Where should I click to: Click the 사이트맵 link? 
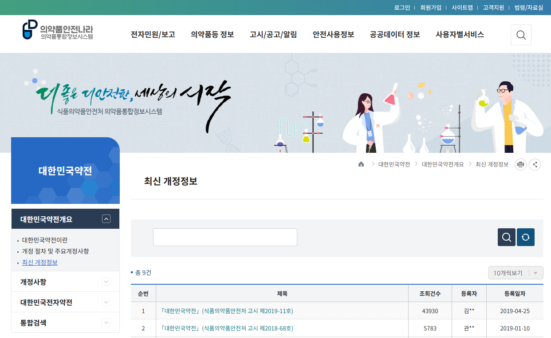(x=462, y=8)
